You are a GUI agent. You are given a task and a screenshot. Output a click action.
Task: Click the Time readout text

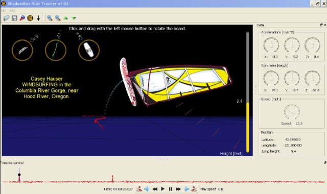coord(118,189)
